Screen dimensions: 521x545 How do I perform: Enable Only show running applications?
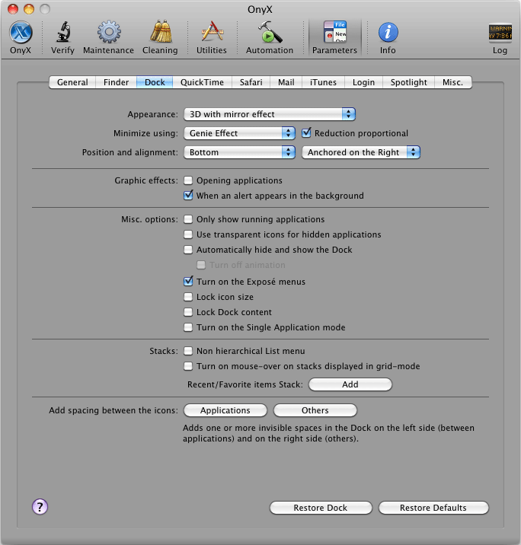coord(188,219)
